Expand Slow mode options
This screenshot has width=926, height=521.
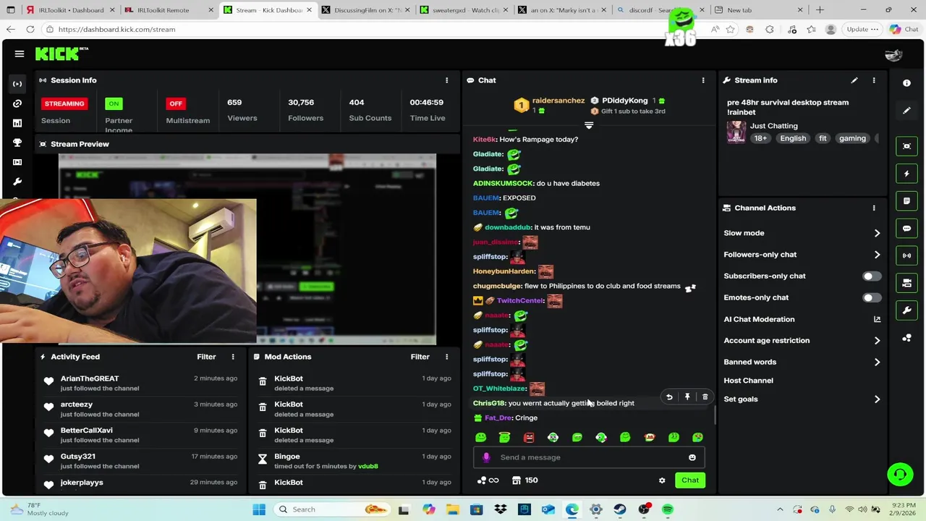pos(877,233)
